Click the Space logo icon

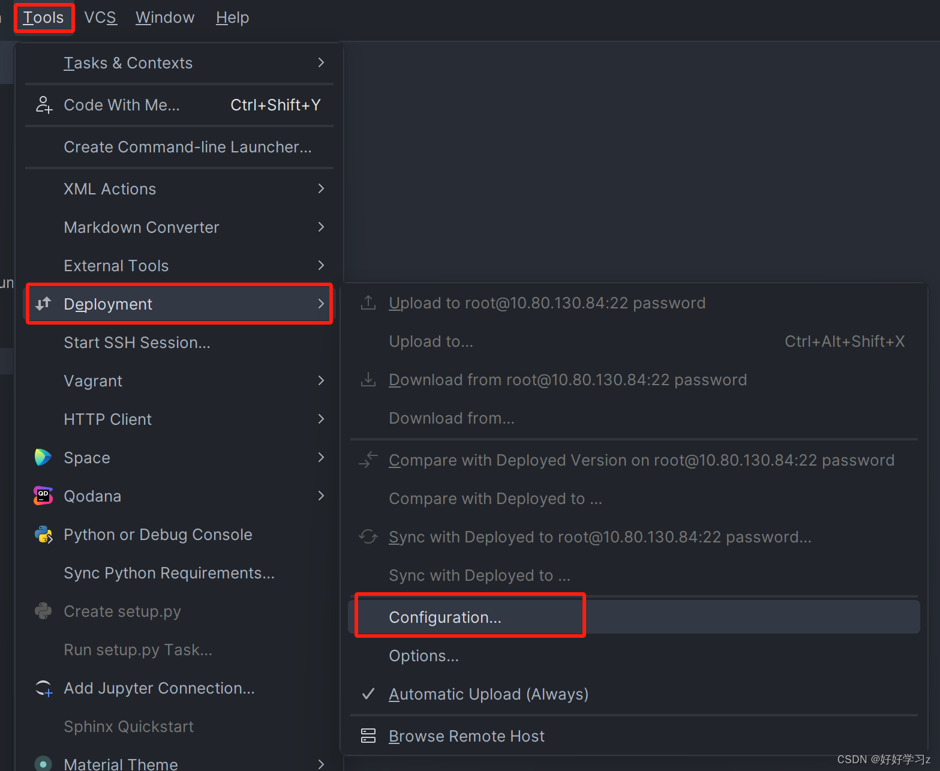(x=43, y=457)
